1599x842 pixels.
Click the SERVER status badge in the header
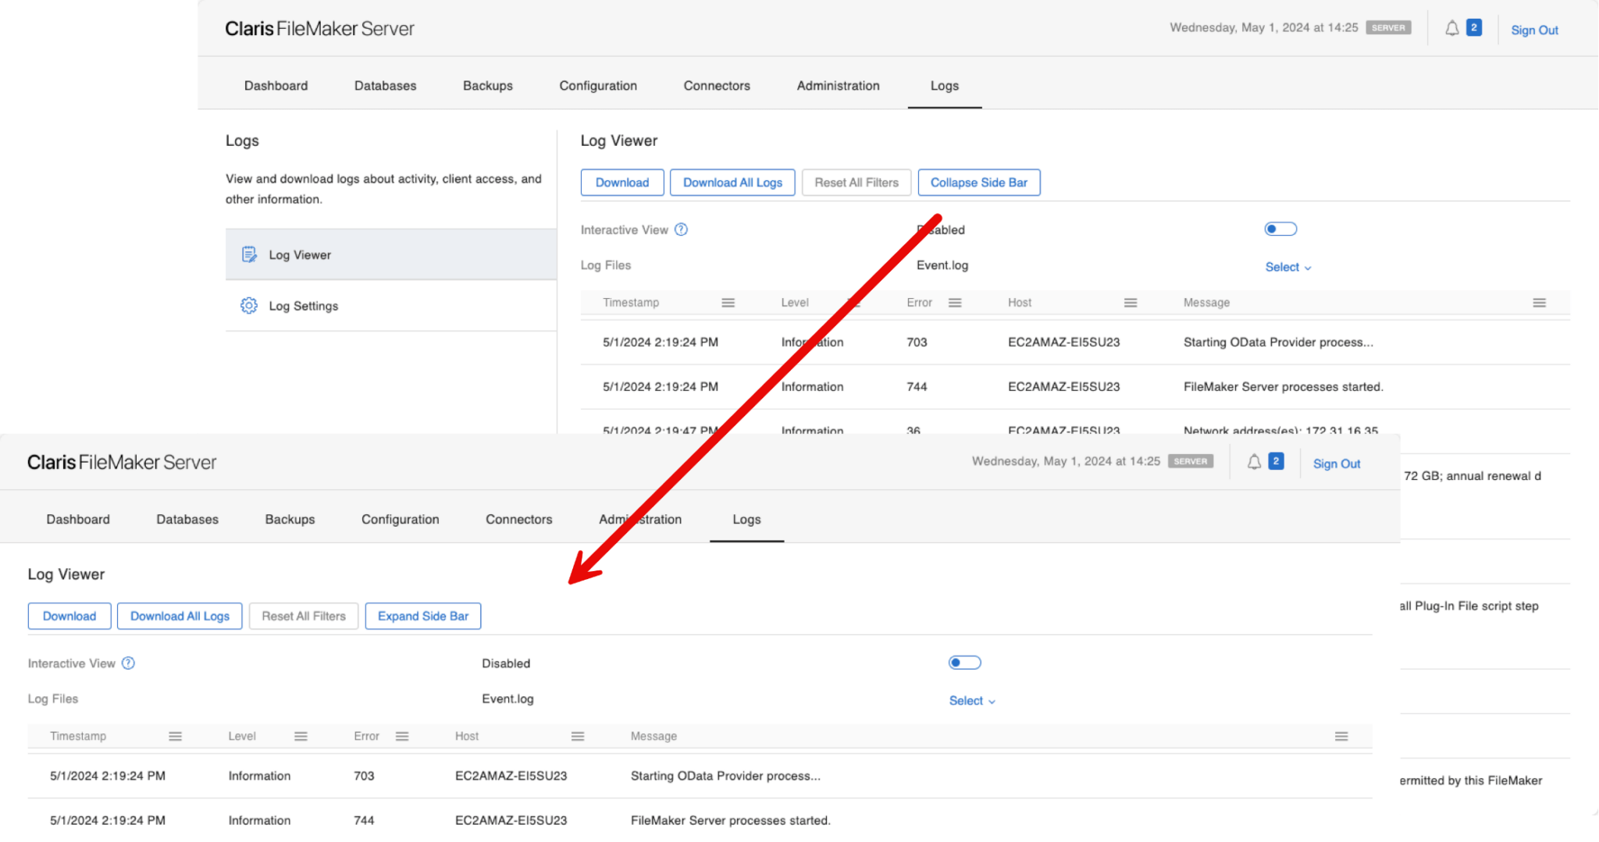coord(1388,27)
